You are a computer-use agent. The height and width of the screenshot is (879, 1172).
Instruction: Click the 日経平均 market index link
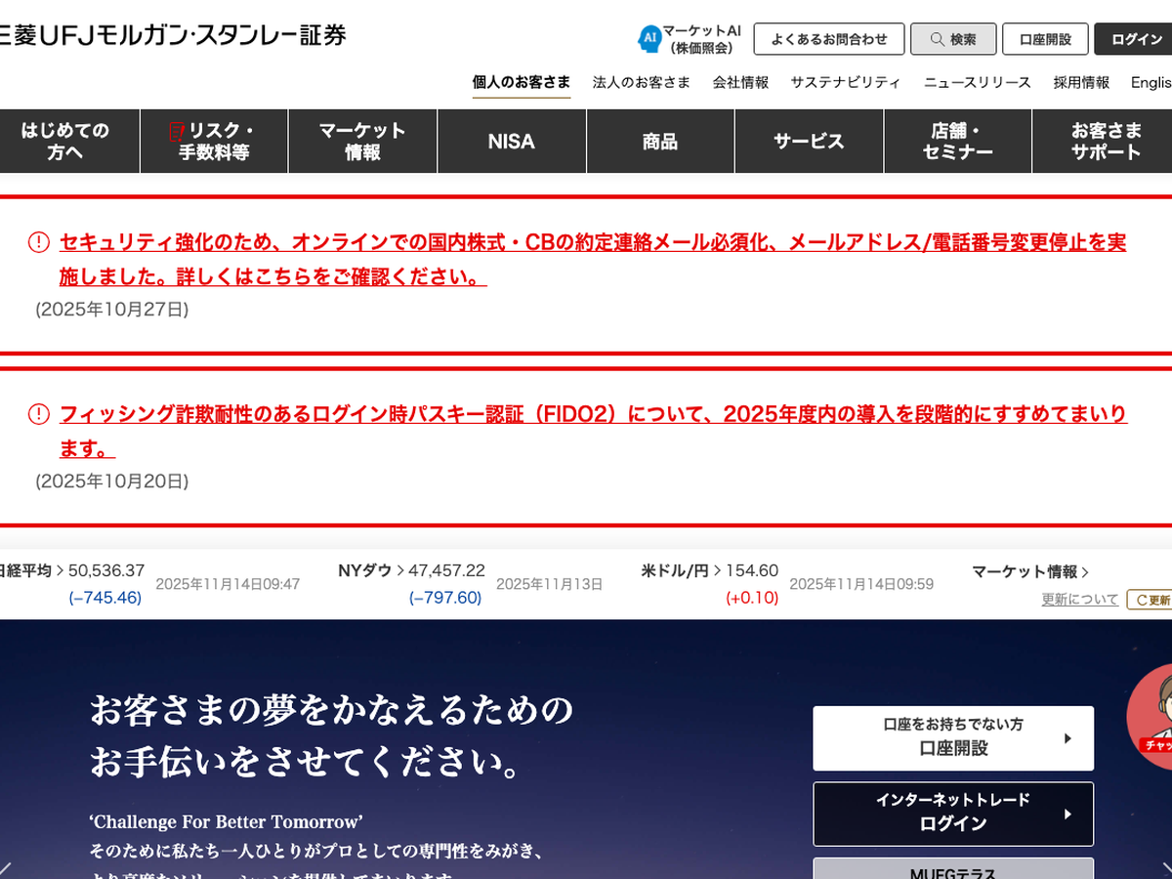point(27,570)
